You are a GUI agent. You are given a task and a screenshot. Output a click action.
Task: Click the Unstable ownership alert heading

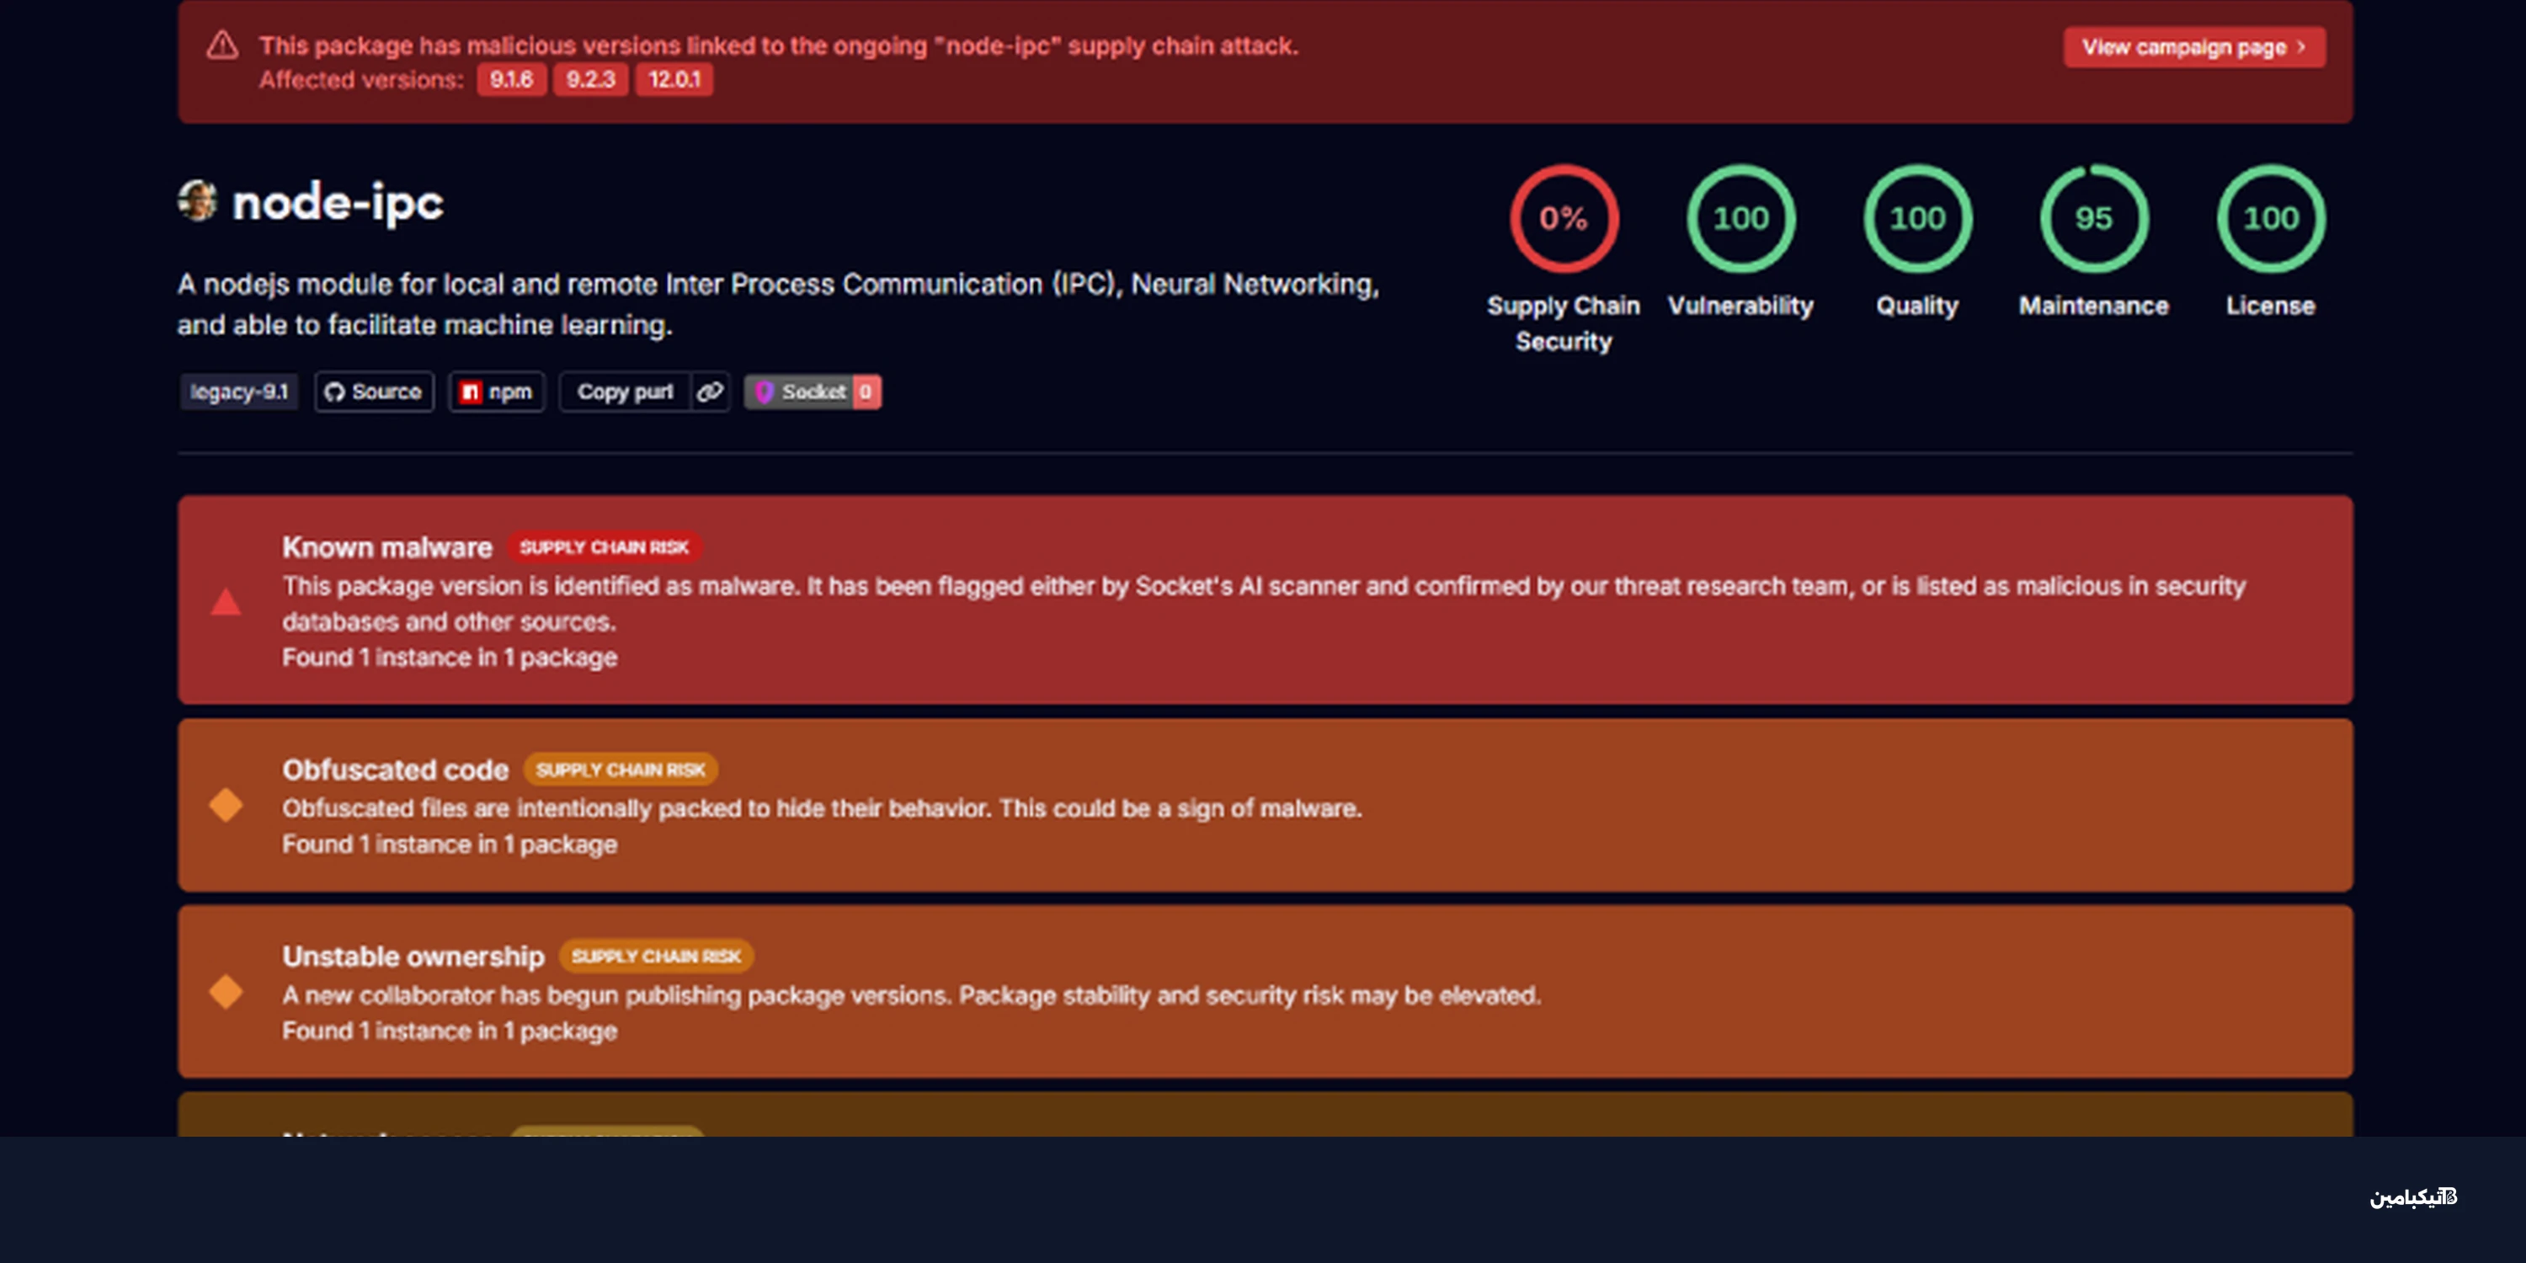pos(413,956)
